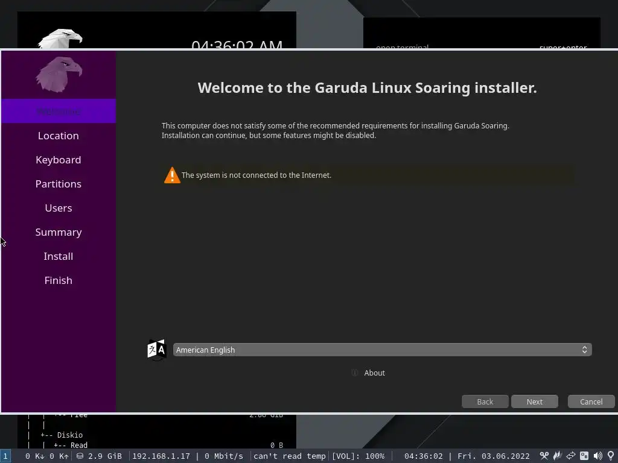Go to the Finish step

(x=59, y=280)
